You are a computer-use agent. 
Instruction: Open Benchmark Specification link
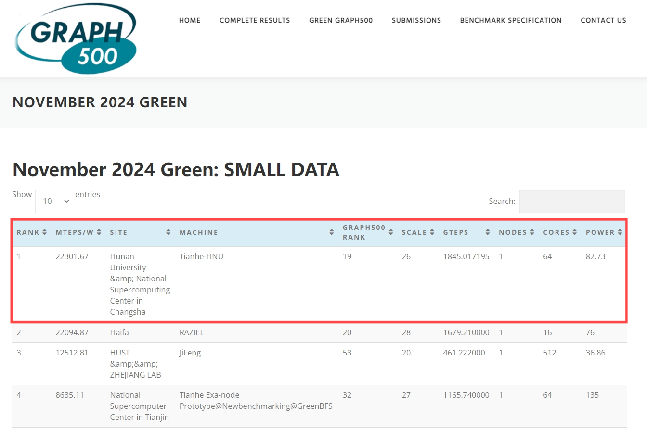[511, 20]
